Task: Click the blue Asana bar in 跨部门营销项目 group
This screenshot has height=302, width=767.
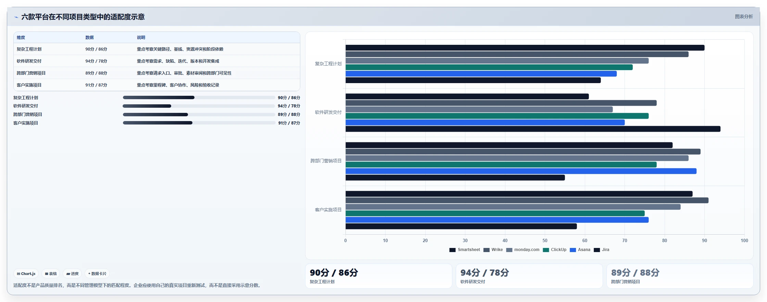Action: pyautogui.click(x=521, y=171)
